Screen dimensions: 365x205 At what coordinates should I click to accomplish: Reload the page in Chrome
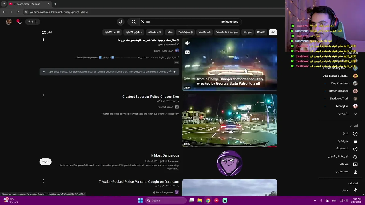[18, 12]
